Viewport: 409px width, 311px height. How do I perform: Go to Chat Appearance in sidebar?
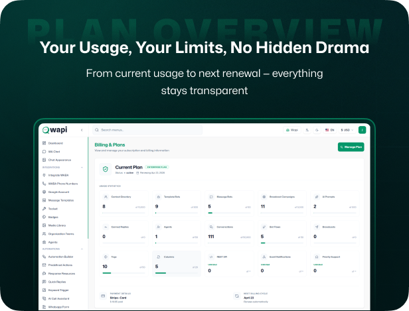[56, 160]
